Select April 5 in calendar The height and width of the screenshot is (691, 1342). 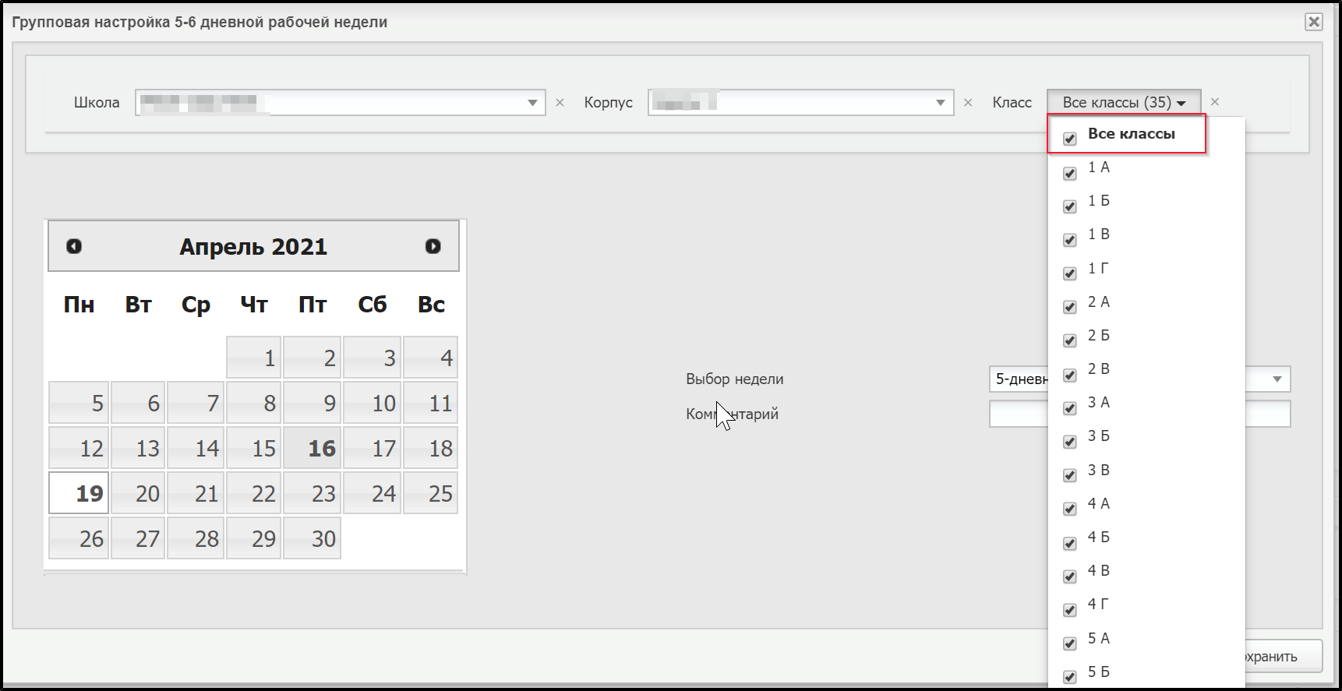point(79,403)
